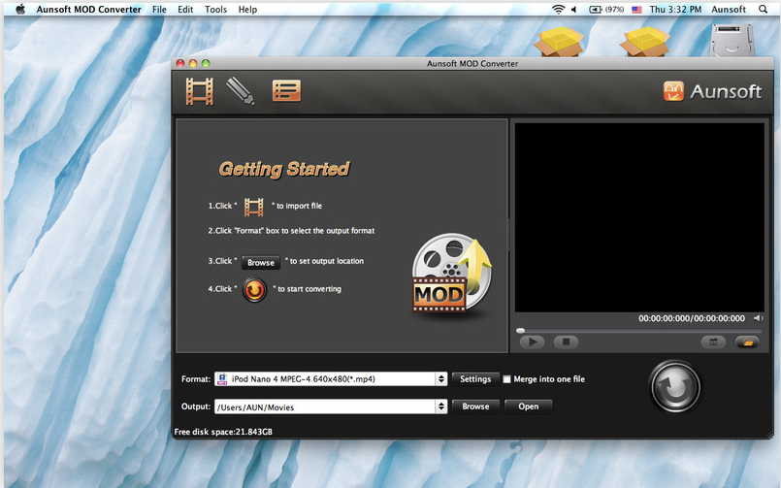The height and width of the screenshot is (488, 781).
Task: Click the pencil Edit icon in toolbar
Action: (240, 91)
